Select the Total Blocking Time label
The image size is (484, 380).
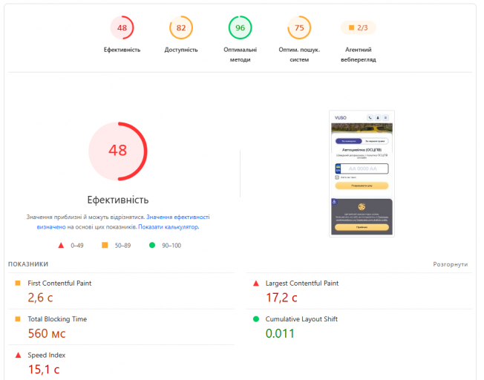(57, 319)
